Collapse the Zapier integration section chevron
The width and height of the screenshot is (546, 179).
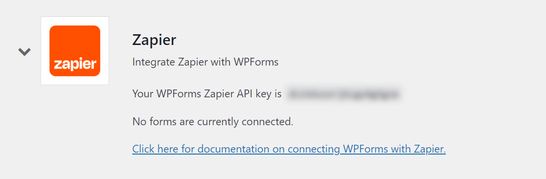pyautogui.click(x=24, y=52)
